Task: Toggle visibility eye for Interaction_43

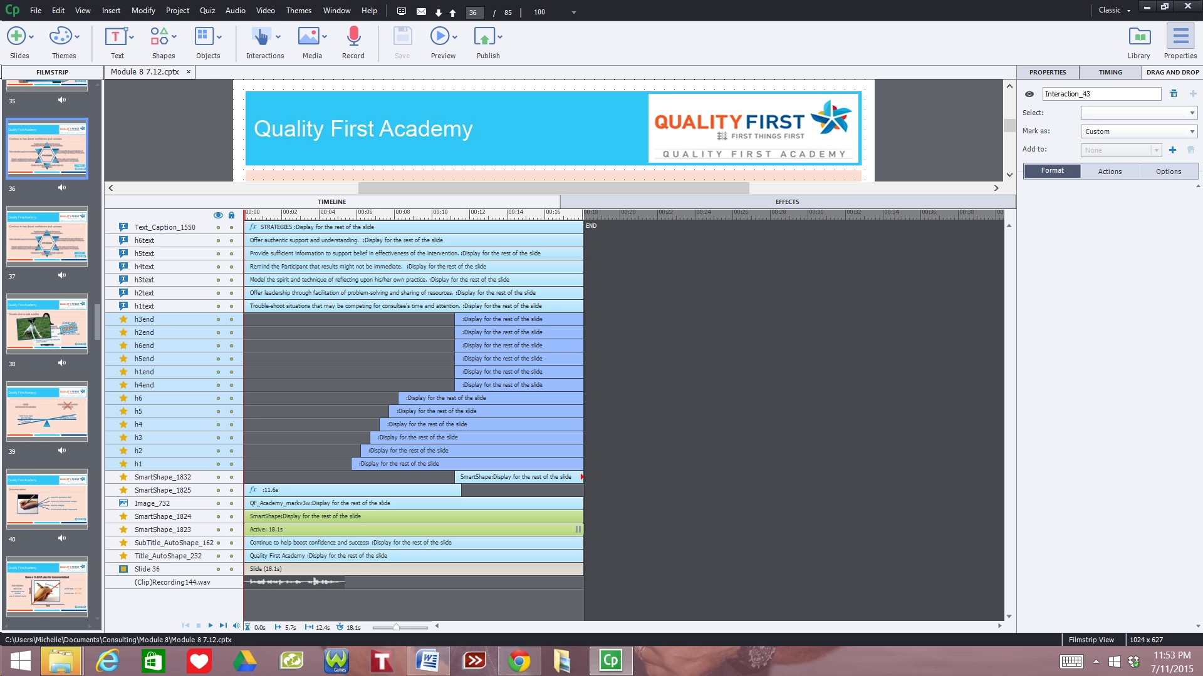Action: tap(1029, 95)
